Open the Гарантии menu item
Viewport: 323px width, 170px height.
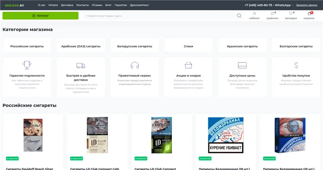tap(121, 5)
